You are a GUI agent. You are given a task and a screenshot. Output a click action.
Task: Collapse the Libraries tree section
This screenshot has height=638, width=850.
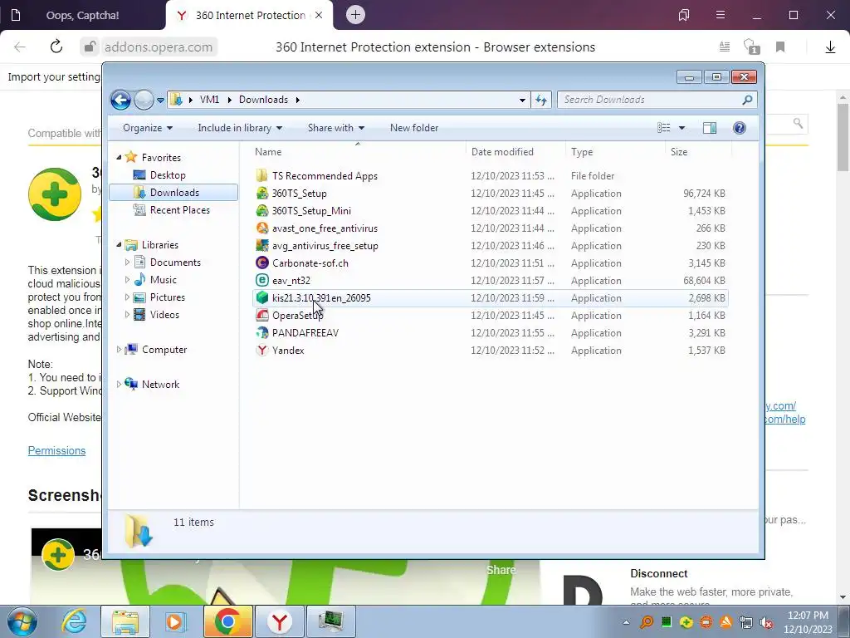point(120,245)
